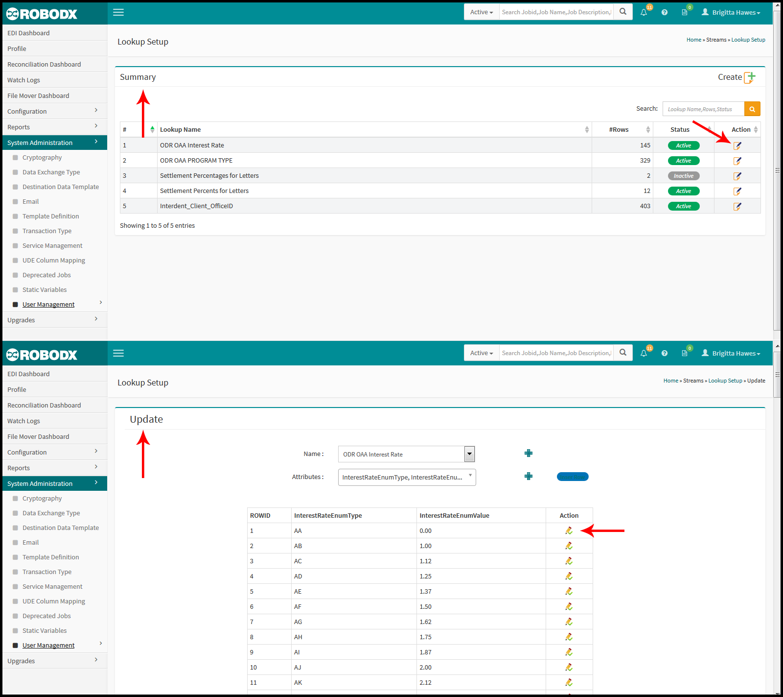
Task: Toggle Active status of Settlement Percents for Letters
Action: [x=684, y=191]
